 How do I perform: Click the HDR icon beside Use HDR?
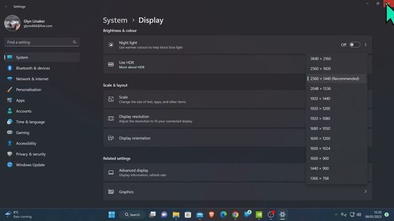pyautogui.click(x=111, y=64)
